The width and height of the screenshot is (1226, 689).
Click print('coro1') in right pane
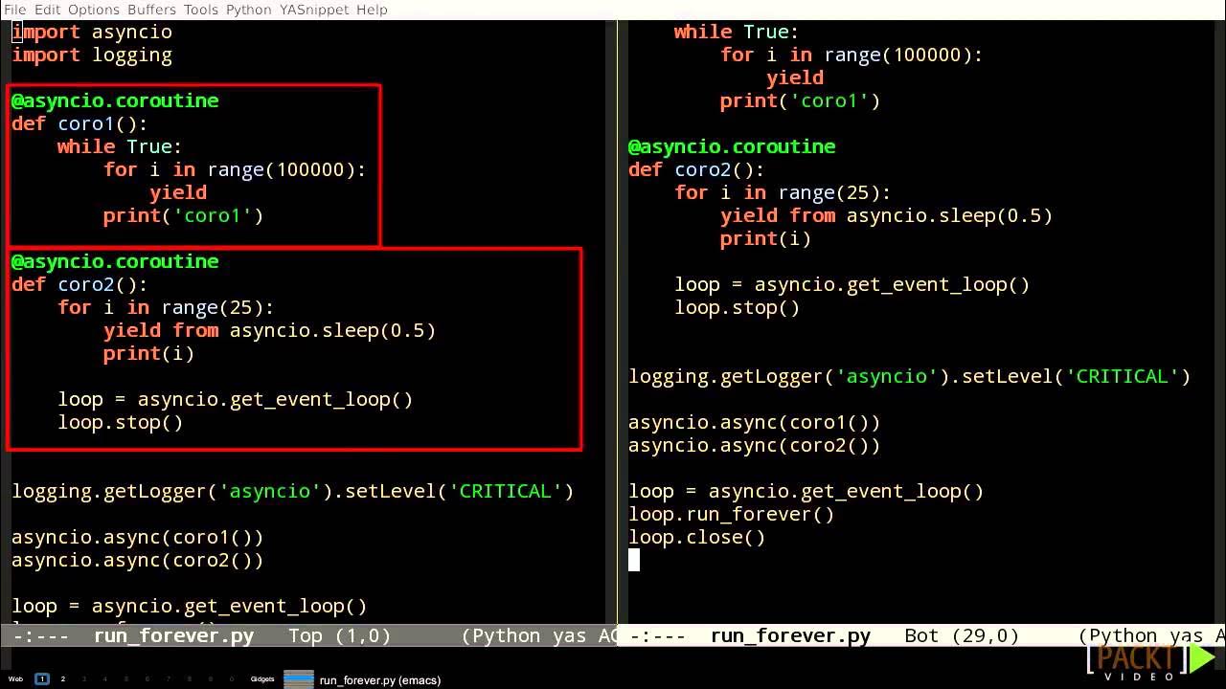(800, 100)
